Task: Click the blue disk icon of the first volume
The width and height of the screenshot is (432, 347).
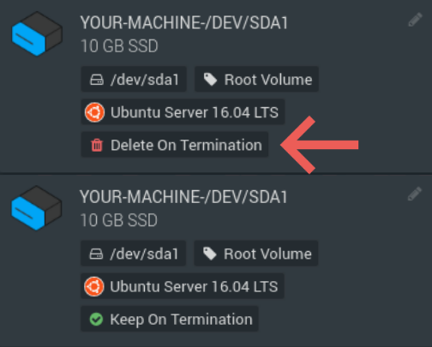Action: pos(37,33)
